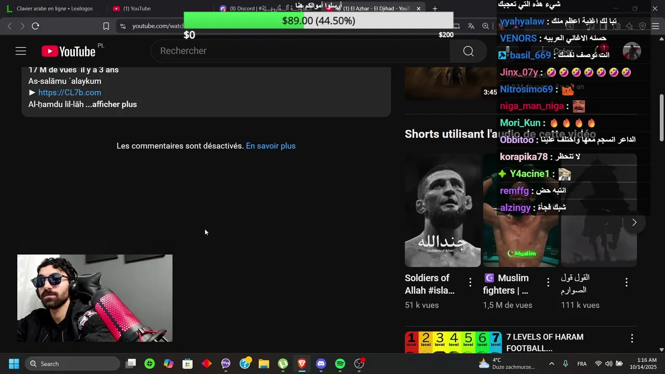Click the '1,5 M de vues' text
The width and height of the screenshot is (665, 374).
point(508,305)
